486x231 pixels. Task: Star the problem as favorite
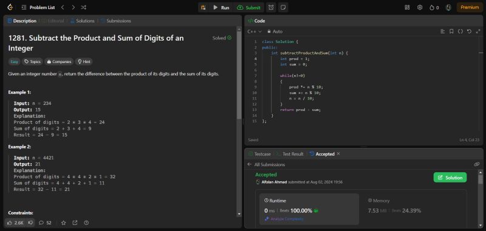64,223
